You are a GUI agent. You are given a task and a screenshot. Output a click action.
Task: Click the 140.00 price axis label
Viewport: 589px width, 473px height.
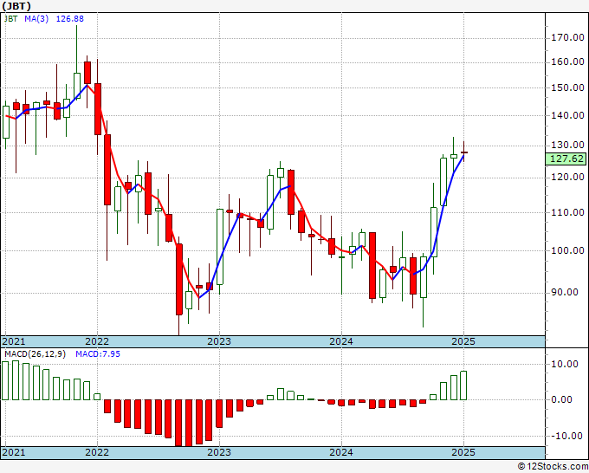567,115
